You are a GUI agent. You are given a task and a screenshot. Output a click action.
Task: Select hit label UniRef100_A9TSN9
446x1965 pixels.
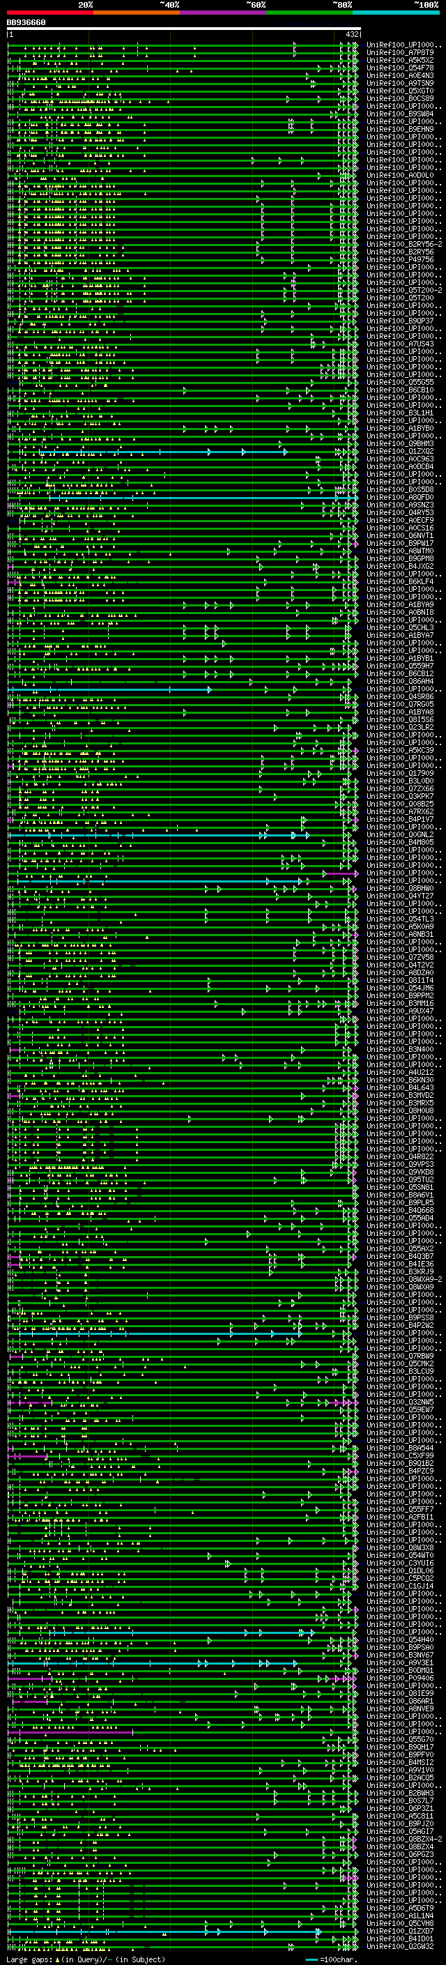pyautogui.click(x=400, y=83)
